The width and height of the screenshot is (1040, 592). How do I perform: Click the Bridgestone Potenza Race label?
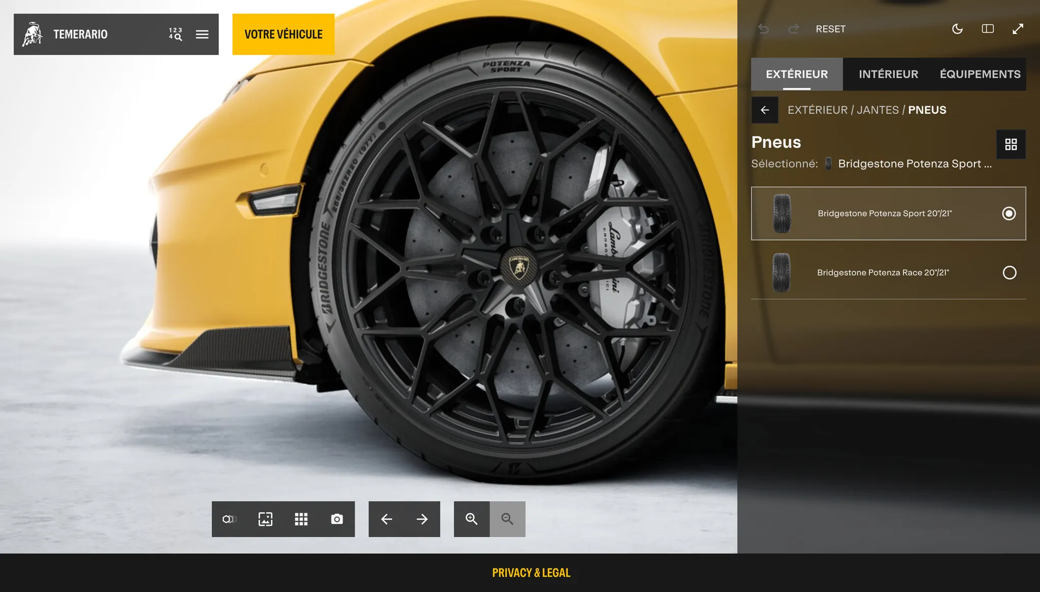(883, 273)
